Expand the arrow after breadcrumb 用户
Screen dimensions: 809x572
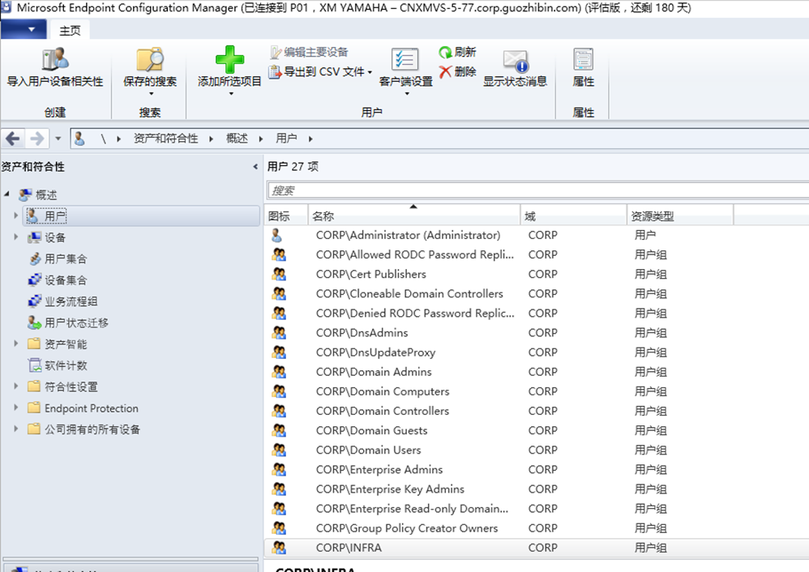pyautogui.click(x=310, y=139)
